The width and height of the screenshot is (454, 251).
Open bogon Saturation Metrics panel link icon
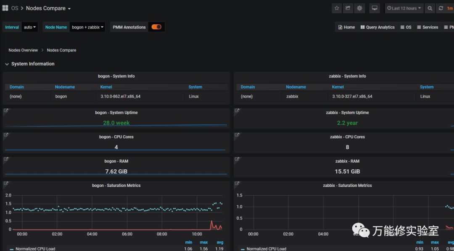point(6,183)
